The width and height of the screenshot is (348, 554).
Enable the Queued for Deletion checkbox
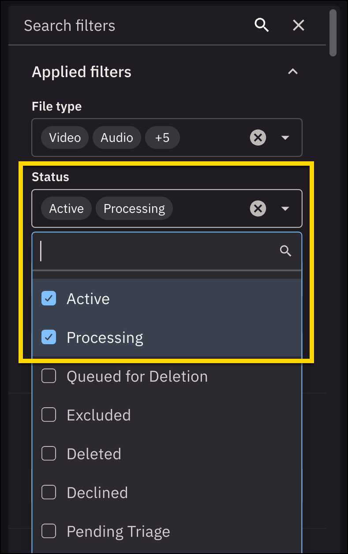(49, 376)
